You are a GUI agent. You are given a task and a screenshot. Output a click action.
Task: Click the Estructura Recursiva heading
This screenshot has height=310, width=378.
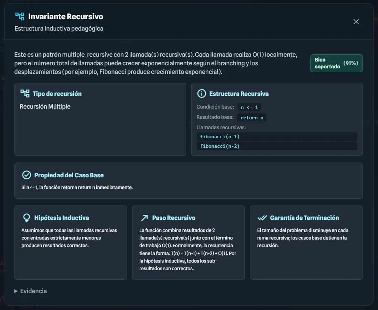pyautogui.click(x=239, y=94)
